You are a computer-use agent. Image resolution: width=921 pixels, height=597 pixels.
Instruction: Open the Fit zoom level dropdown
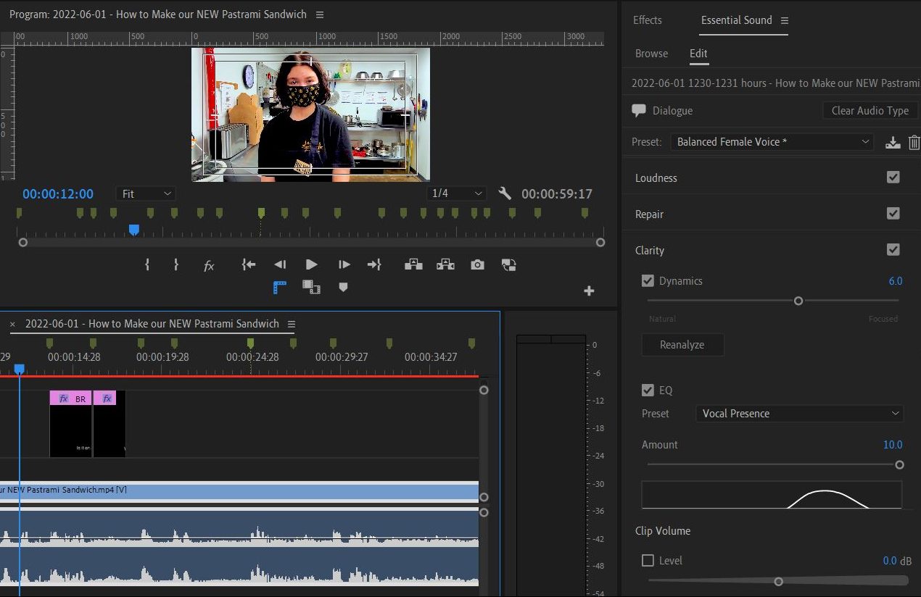(x=146, y=193)
